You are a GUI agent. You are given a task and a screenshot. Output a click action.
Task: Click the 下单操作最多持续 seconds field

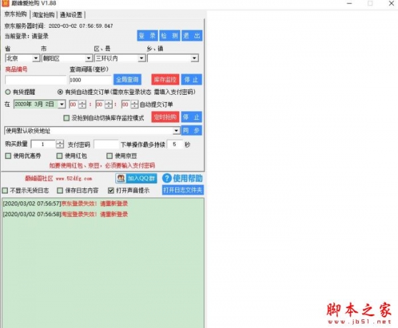coord(174,144)
